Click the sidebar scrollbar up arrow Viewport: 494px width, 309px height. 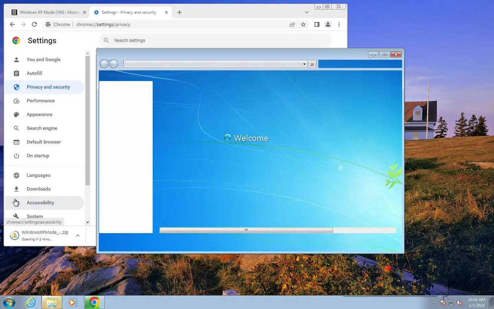(x=87, y=53)
